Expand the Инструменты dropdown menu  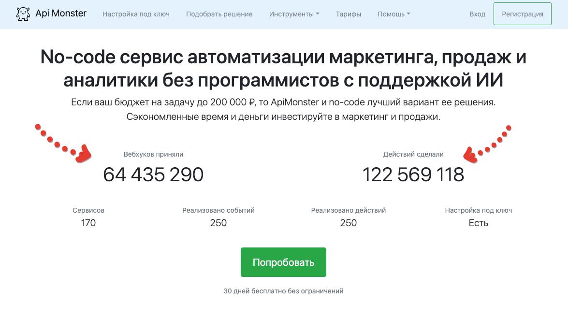click(x=294, y=14)
